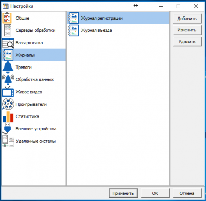Viewport: 206px width, 201px height.
Task: Cancel with the Отмена button
Action: tap(187, 193)
